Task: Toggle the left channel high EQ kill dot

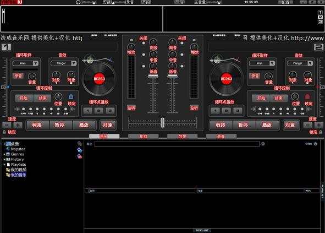Action: coord(144,43)
